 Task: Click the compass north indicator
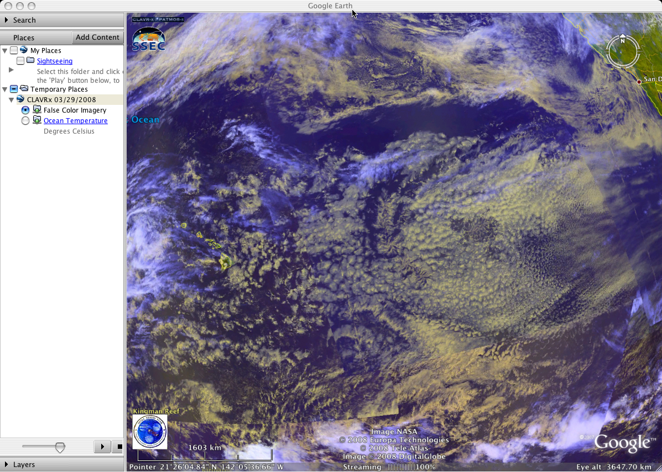pos(622,40)
